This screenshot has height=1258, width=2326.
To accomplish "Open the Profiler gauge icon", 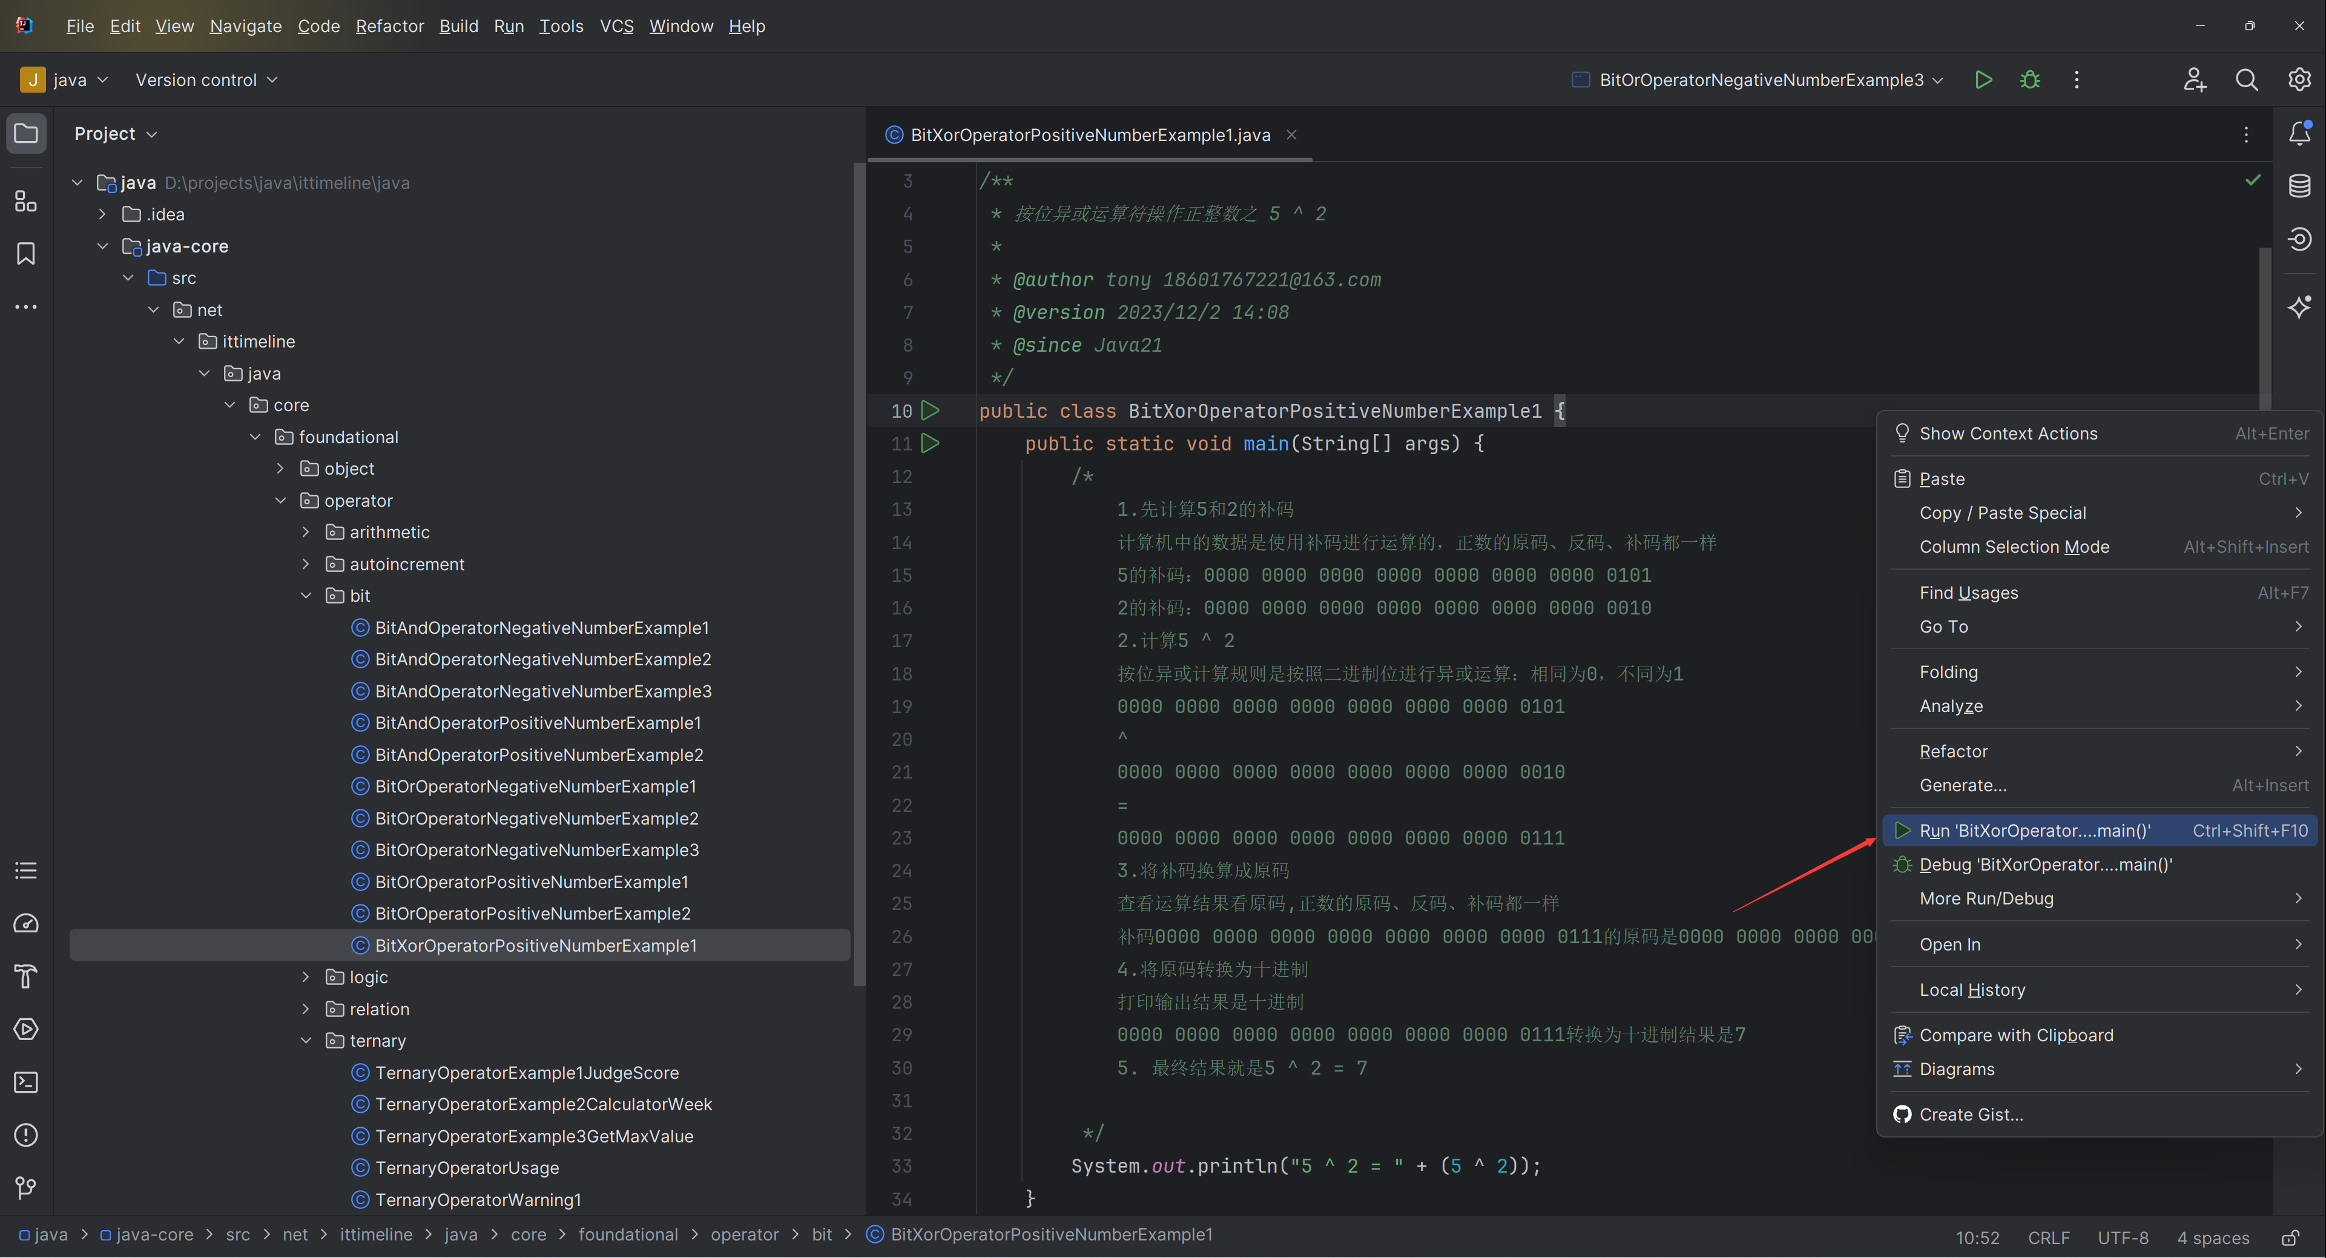I will 26,923.
